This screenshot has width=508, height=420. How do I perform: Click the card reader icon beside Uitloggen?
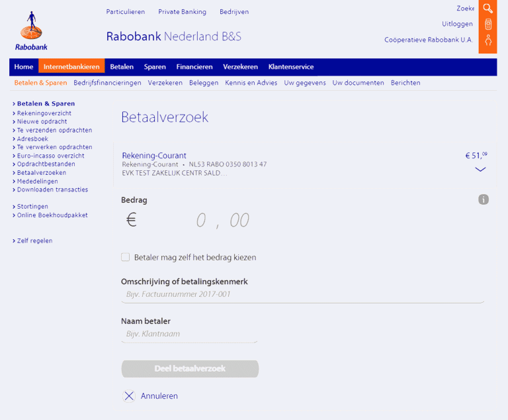pos(488,25)
